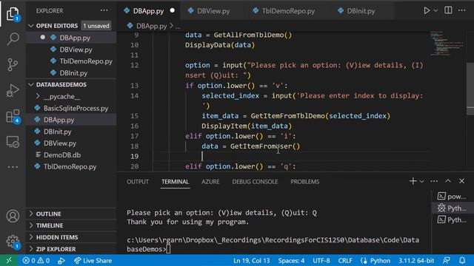Open the Source Control view

point(13,64)
